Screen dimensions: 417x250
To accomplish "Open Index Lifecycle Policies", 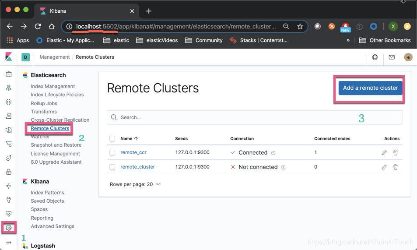I will point(57,95).
